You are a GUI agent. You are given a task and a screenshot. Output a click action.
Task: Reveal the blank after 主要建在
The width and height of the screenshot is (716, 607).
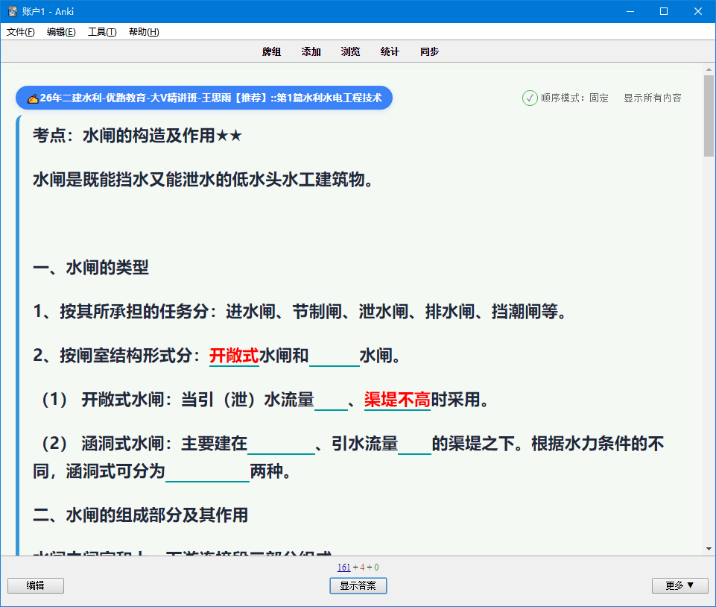[282, 445]
